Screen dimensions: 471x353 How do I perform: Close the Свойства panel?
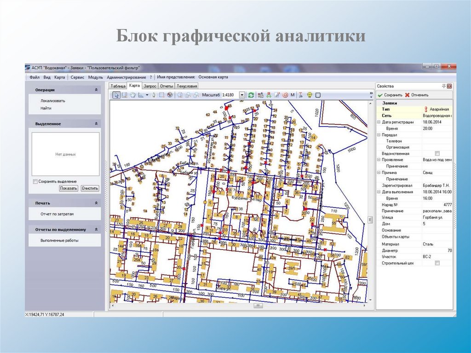(x=449, y=87)
